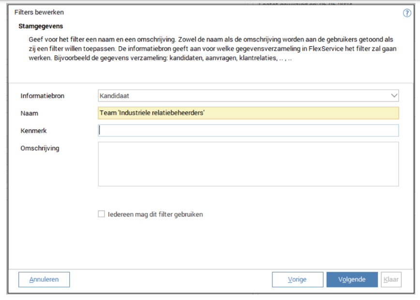The image size is (420, 300).
Task: Click into the Naam input field
Action: pyautogui.click(x=248, y=113)
